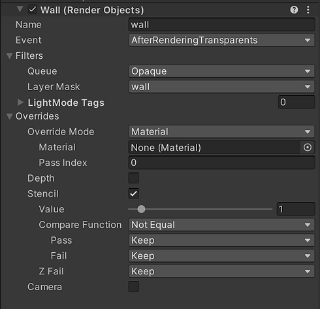Open the Queue dropdown set to Opaque
The image size is (320, 309).
click(x=221, y=71)
